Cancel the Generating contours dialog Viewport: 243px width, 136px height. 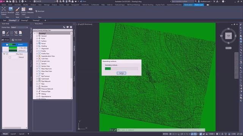pos(121,73)
